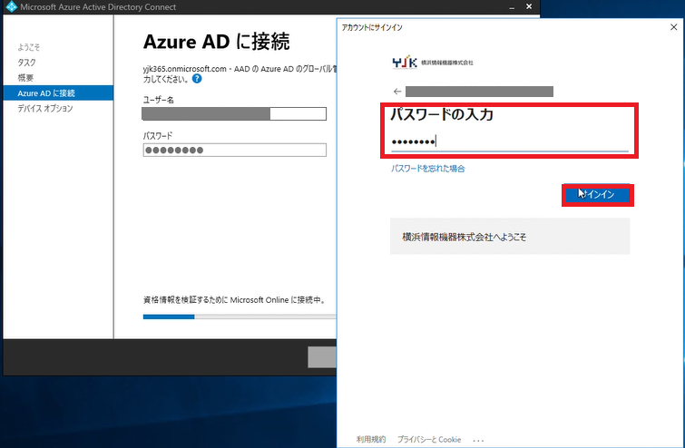The image size is (685, 448).
Task: Close the アカウントにサインイン dialog
Action: coord(673,27)
